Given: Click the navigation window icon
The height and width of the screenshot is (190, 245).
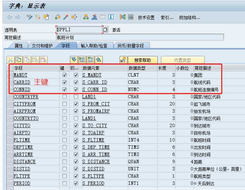Looking at the screenshot, I should click(102, 17).
